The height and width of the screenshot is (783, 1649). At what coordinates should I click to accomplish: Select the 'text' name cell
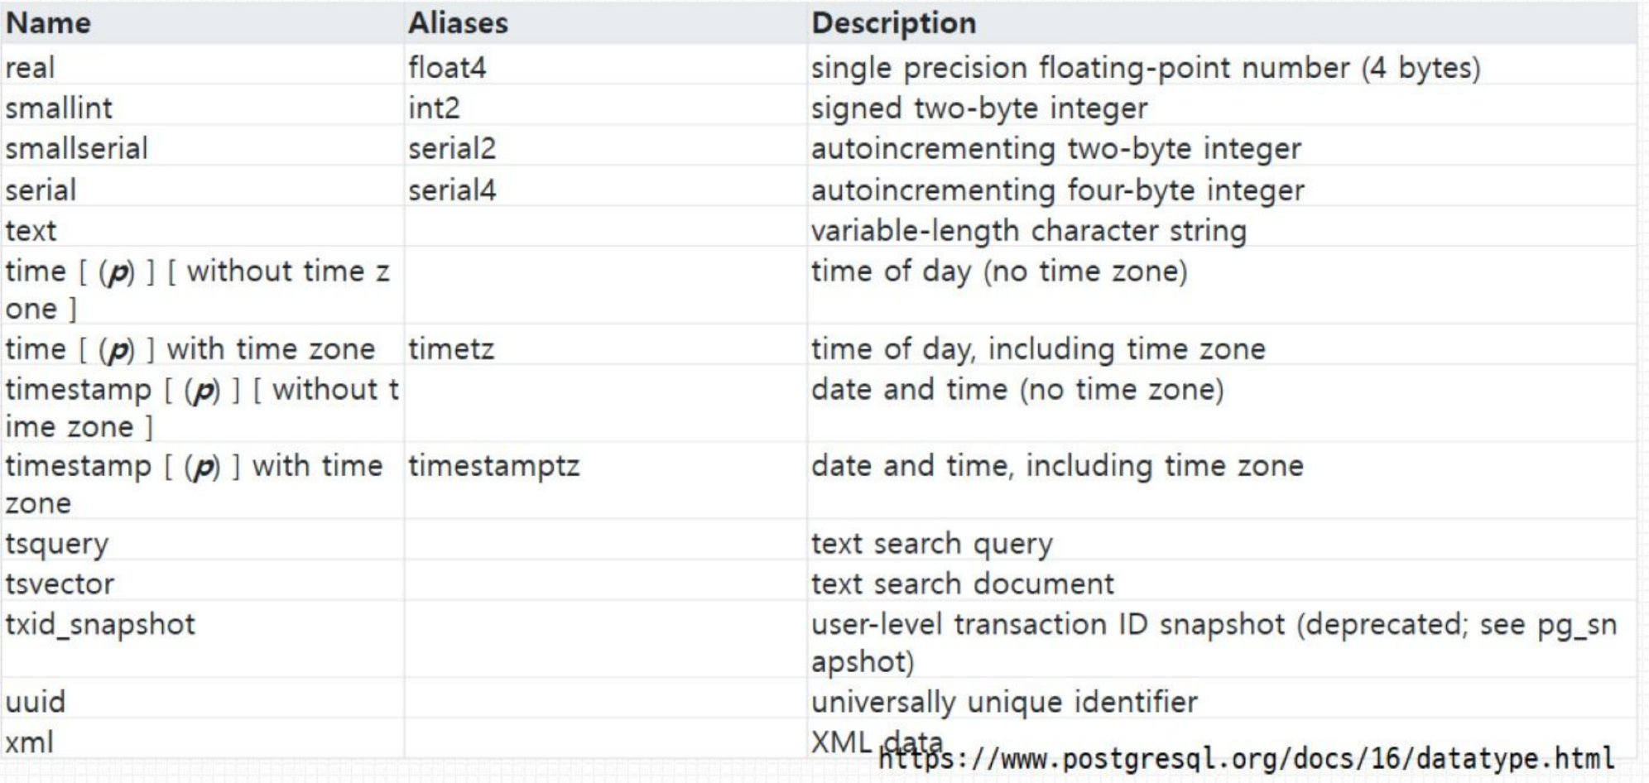(31, 230)
